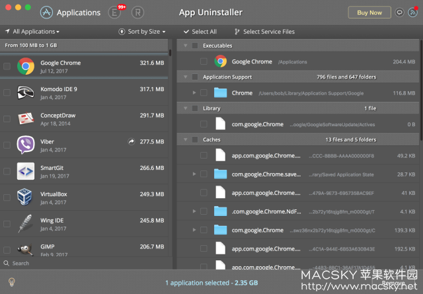This screenshot has height=294, width=423.
Task: Open the feedback speech bubble icon
Action: pyautogui.click(x=399, y=13)
